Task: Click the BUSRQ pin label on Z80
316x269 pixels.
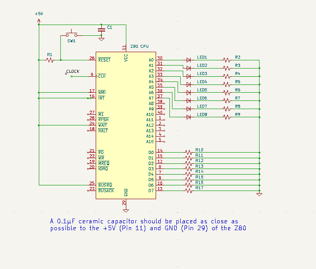Action: point(106,185)
